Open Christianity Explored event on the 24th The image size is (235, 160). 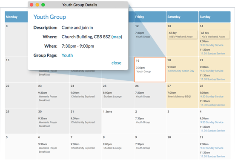coord(83,97)
